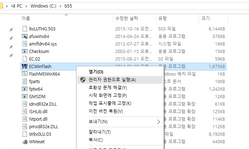Click the amifldrv64.sys file icon
The width and height of the screenshot is (249, 149).
point(25,44)
